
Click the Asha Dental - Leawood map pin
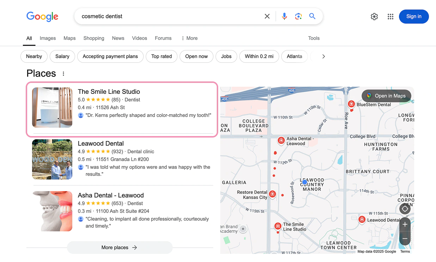coord(281,141)
